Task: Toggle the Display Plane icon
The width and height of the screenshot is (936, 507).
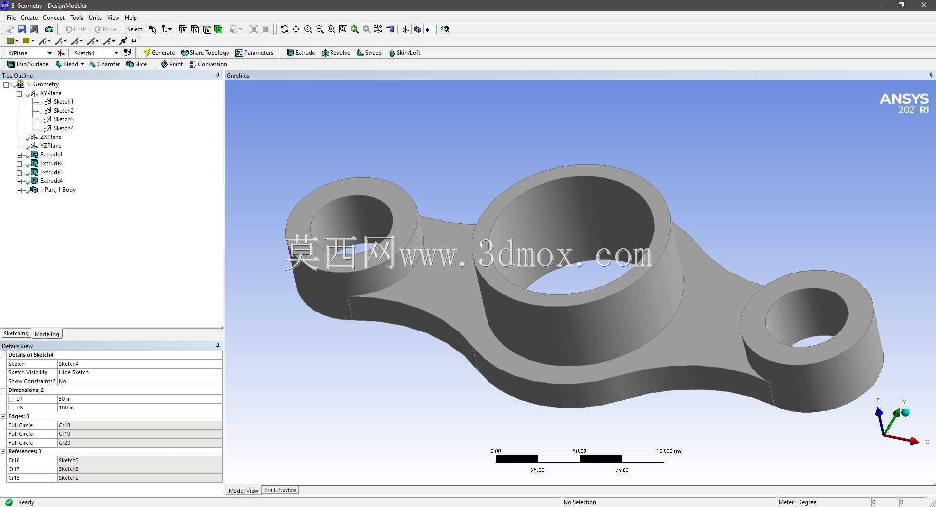Action: pyautogui.click(x=405, y=29)
